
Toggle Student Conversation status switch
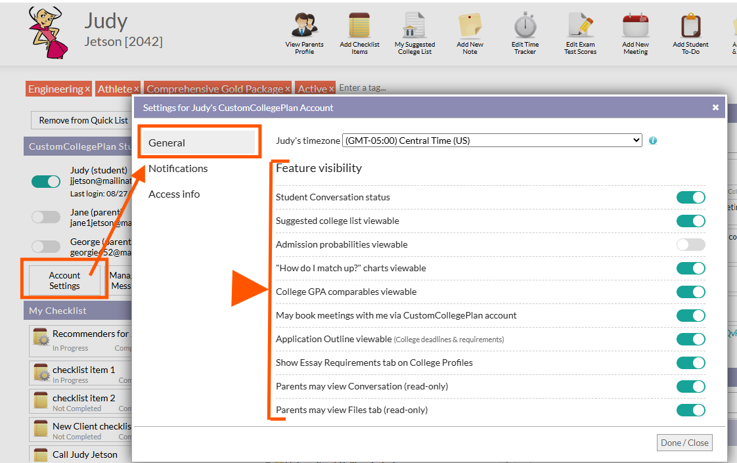(x=691, y=198)
